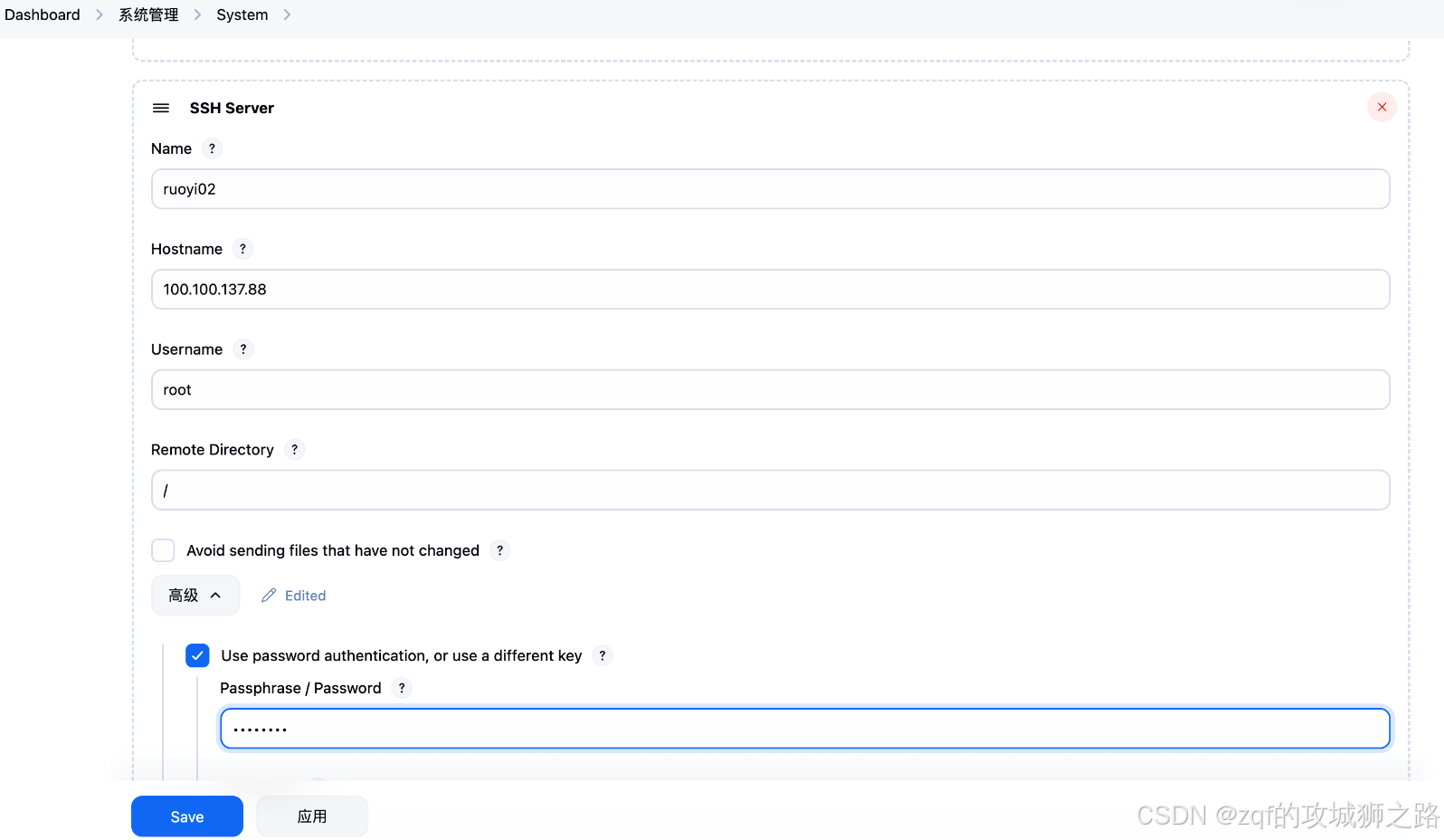Click the pencil Edited indicator

click(x=294, y=596)
